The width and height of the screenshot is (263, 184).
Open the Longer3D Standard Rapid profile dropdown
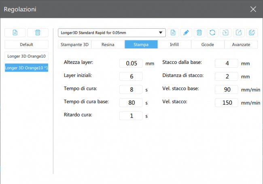(112, 33)
